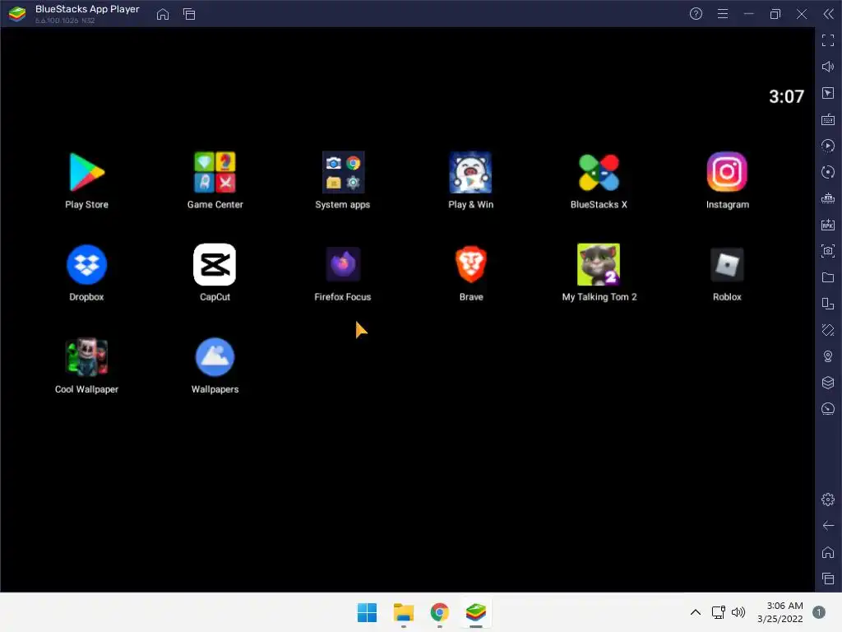Viewport: 842px width, 632px height.
Task: Toggle eco mode in the sidebar
Action: coord(828,409)
